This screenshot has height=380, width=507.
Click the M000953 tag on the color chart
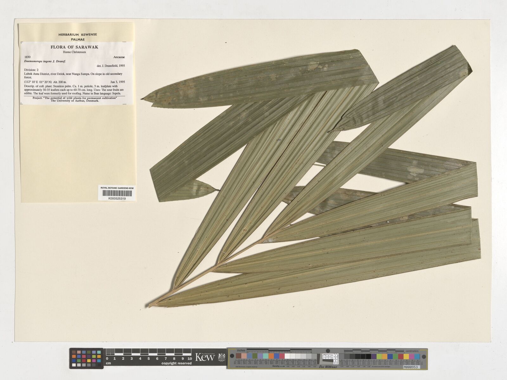click(411, 367)
